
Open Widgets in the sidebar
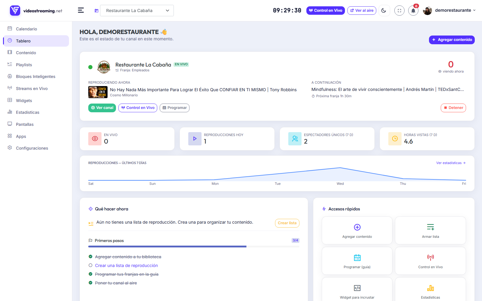coord(36,101)
